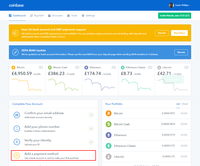Toggle the 24h badge on Litecoin card
Screen dimensions: 200x166
click(187, 67)
